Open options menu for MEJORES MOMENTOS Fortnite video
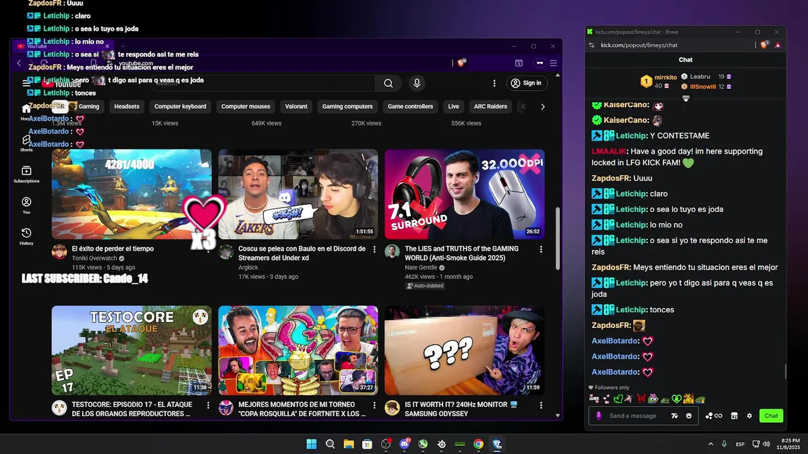This screenshot has width=808, height=454. pos(374,405)
